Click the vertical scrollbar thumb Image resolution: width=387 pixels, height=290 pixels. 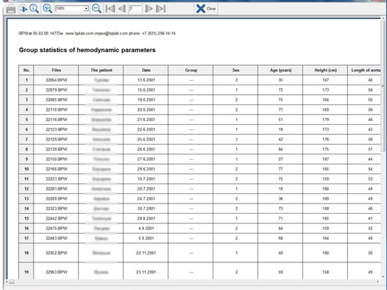coord(383,86)
